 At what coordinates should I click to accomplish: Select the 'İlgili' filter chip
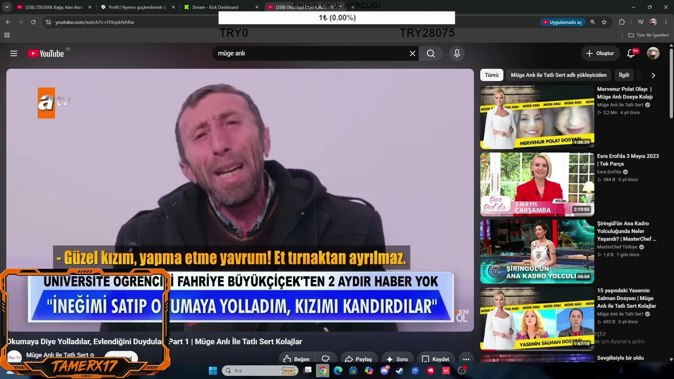[x=624, y=75]
